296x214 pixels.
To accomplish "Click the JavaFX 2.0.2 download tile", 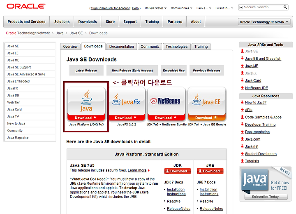I will tap(126, 104).
